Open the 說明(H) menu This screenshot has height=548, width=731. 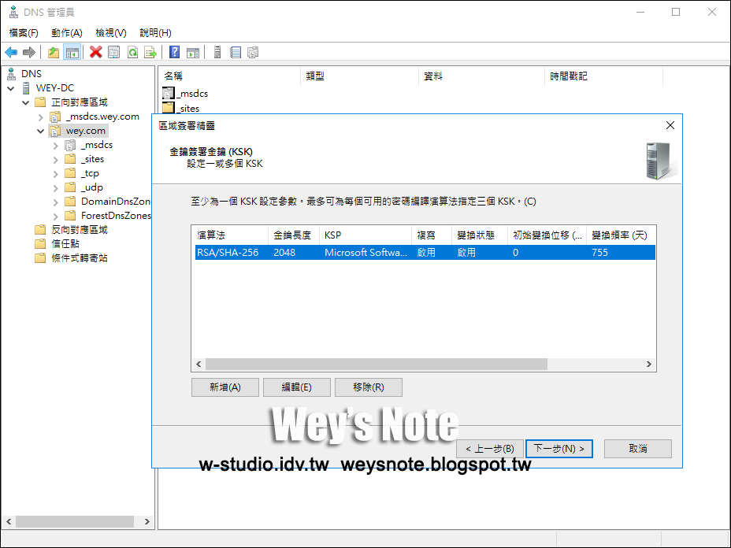point(155,32)
